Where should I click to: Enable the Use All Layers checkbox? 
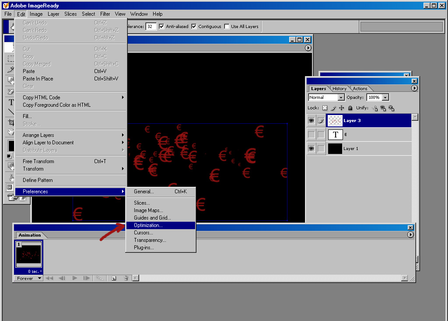[x=227, y=26]
